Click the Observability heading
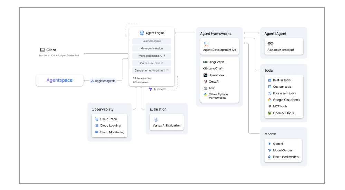 click(103, 109)
